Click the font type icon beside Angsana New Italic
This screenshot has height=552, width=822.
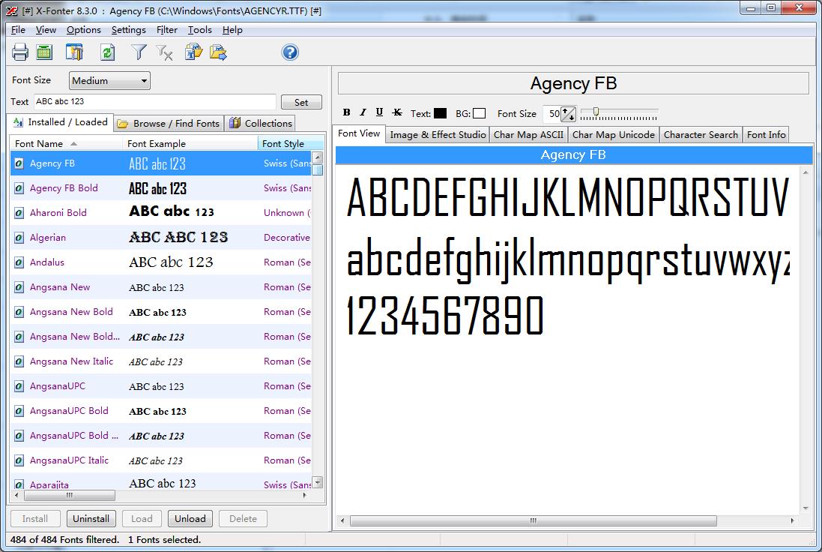tap(19, 361)
